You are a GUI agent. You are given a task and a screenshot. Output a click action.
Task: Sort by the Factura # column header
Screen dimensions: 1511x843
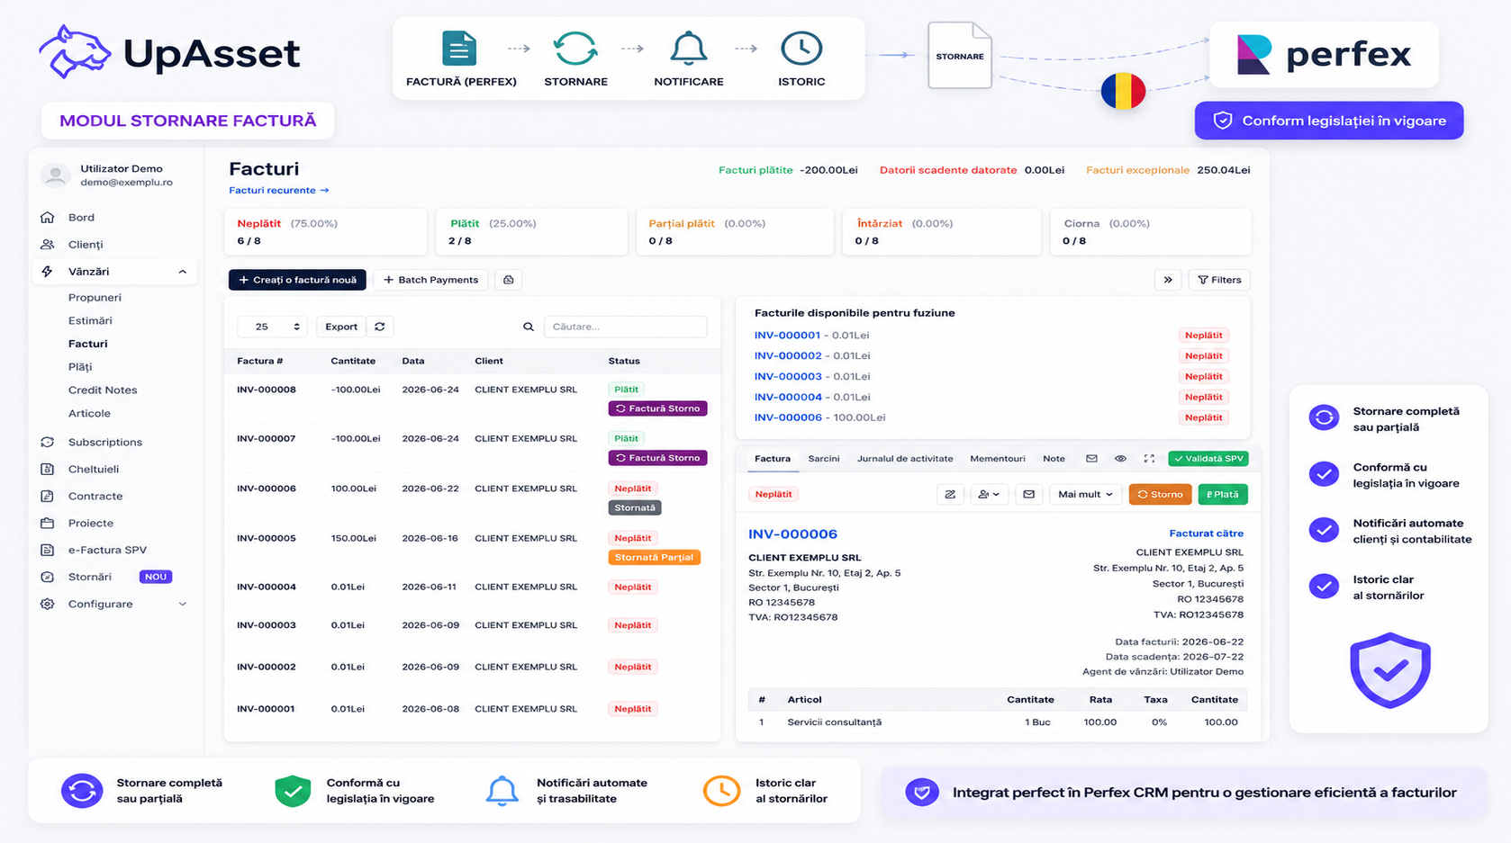(259, 361)
